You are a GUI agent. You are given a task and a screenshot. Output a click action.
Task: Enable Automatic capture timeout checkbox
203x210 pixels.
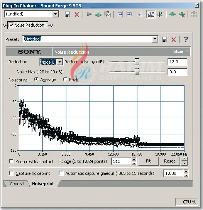coord(61,173)
